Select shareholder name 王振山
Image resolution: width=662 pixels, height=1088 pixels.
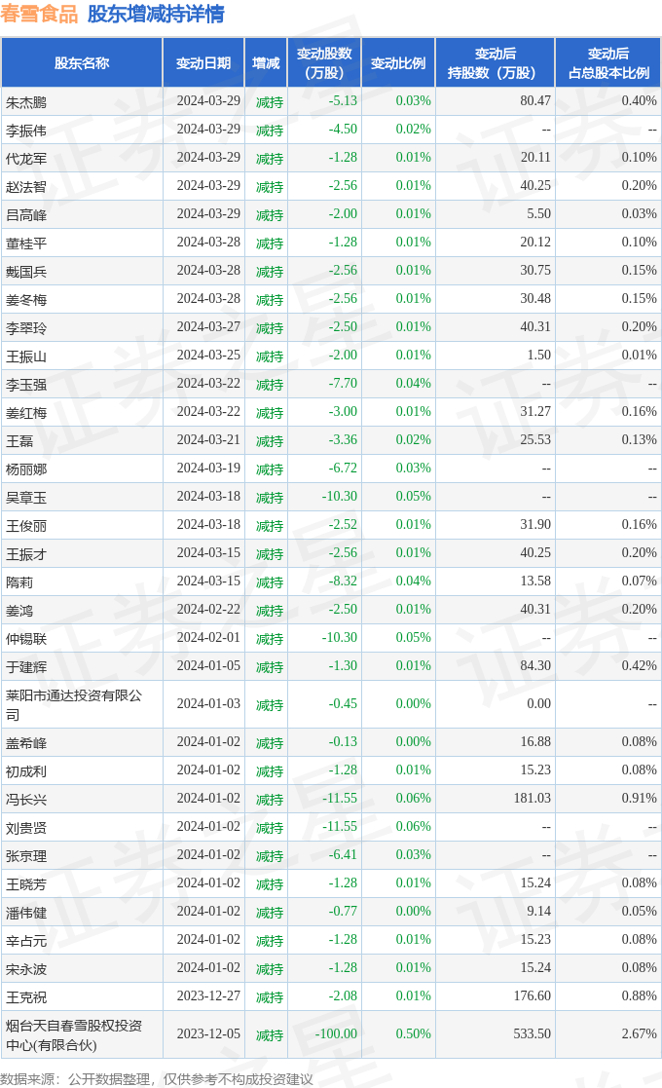tap(26, 356)
